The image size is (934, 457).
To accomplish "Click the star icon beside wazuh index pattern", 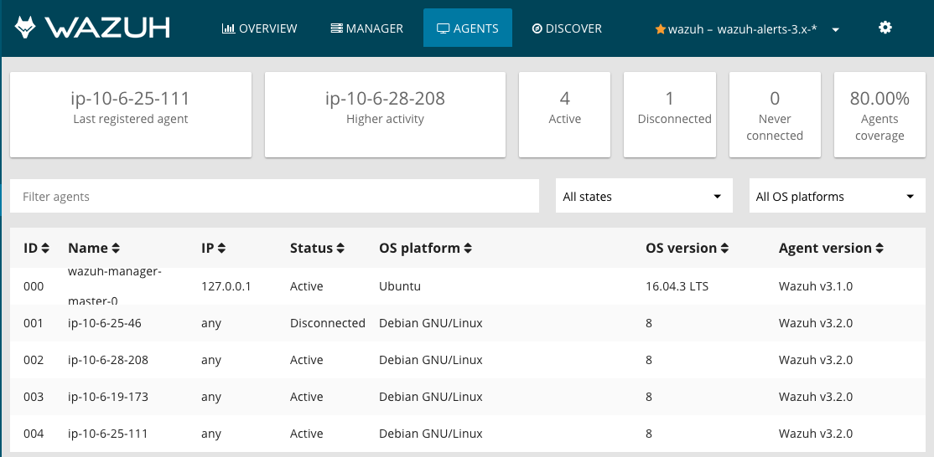I will coord(660,29).
